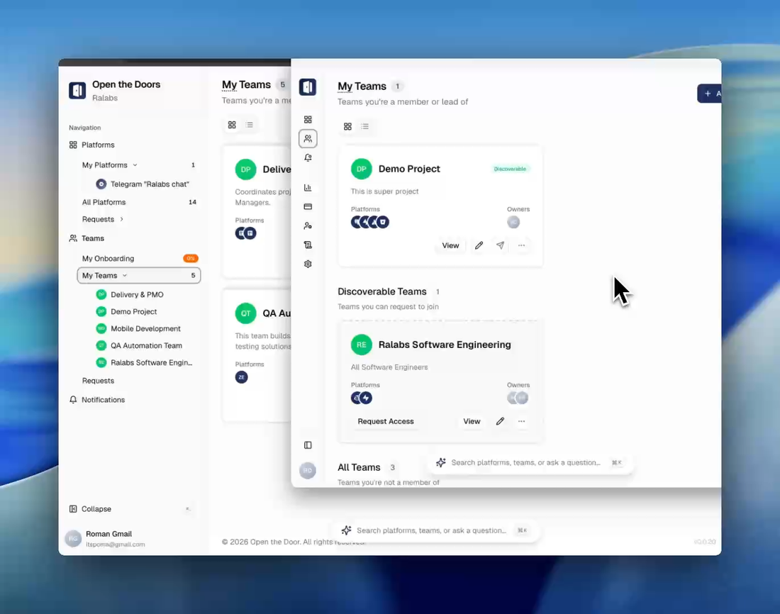Open the Teams icon in the collapsed sidebar

(308, 139)
